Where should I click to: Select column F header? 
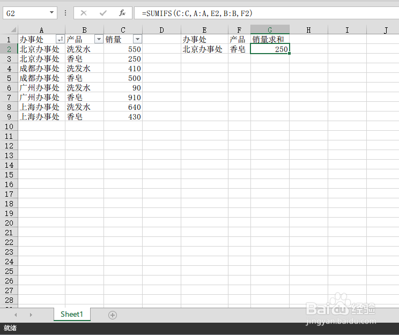click(239, 30)
